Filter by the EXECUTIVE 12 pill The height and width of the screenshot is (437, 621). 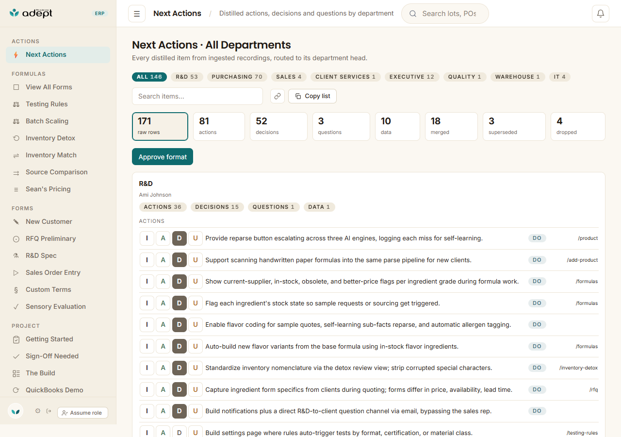[x=412, y=77]
